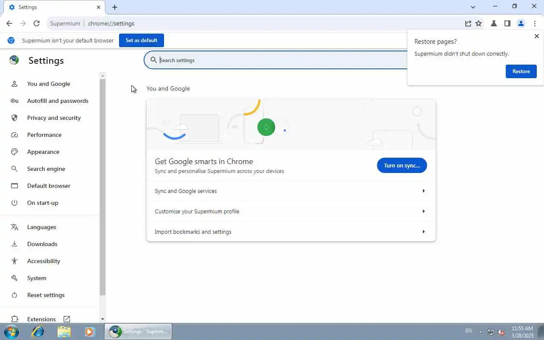Image resolution: width=544 pixels, height=340 pixels.
Task: Click the Extensions external-link icon
Action: (x=67, y=319)
